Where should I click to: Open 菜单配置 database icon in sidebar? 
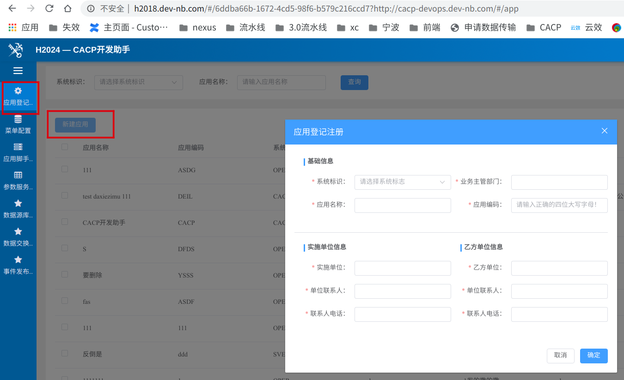(18, 119)
